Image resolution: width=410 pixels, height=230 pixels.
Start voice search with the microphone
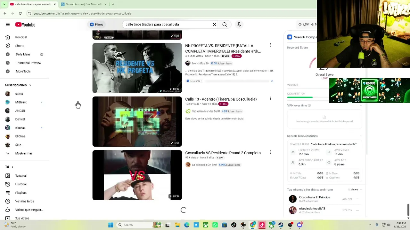[239, 24]
